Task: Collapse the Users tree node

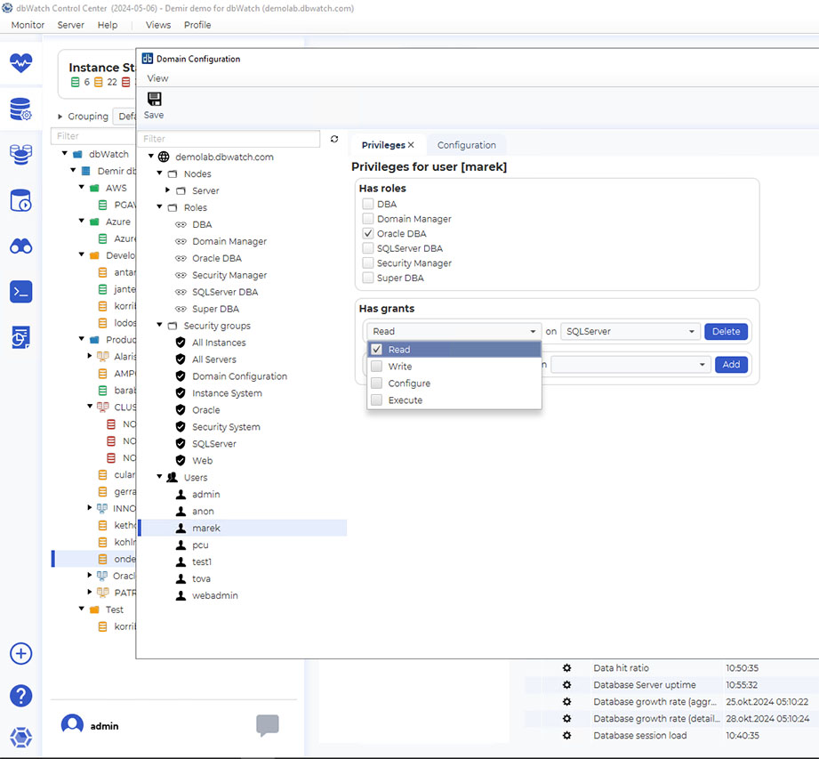Action: 160,477
